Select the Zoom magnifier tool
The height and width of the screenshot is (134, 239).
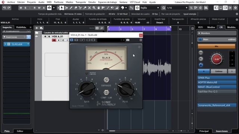click(94, 8)
